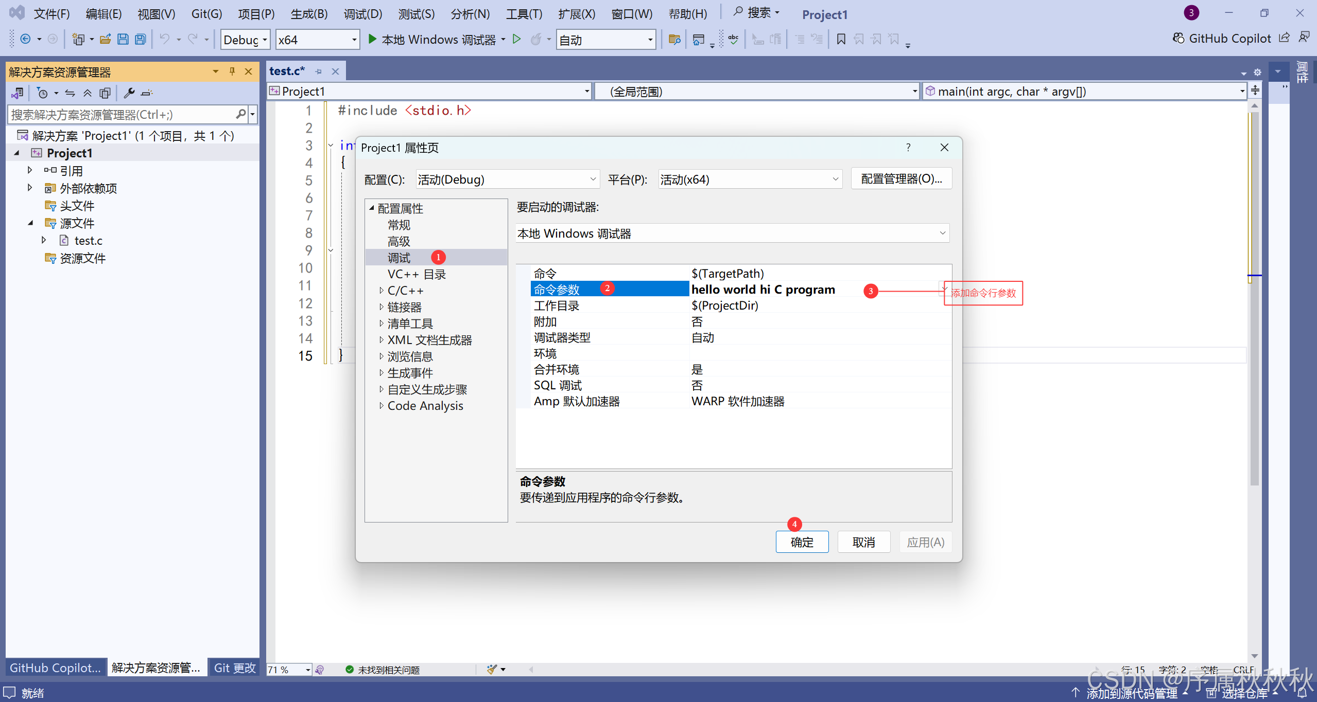1317x702 pixels.
Task: Click the Start Without Debugging play icon
Action: tap(517, 39)
